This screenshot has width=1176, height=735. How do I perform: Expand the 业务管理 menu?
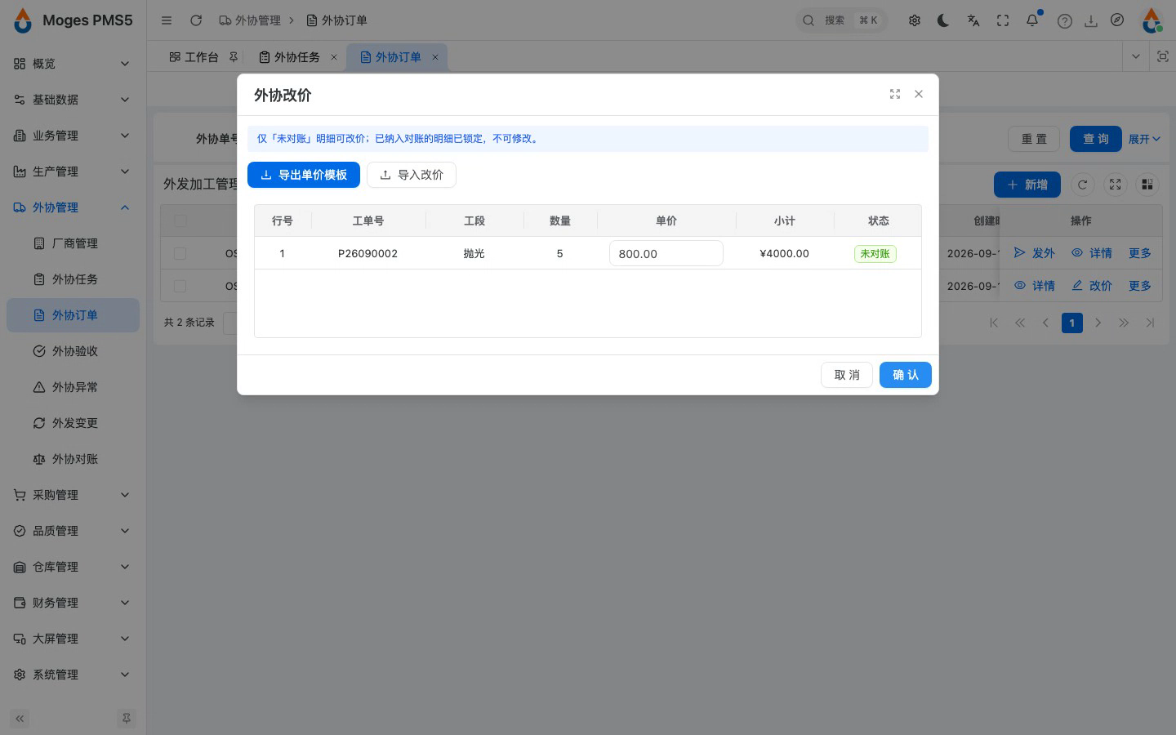(73, 136)
